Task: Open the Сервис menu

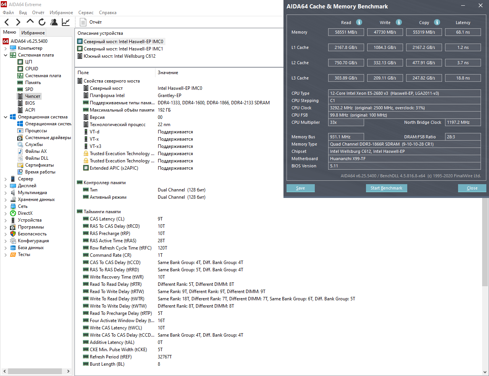Action: click(86, 13)
